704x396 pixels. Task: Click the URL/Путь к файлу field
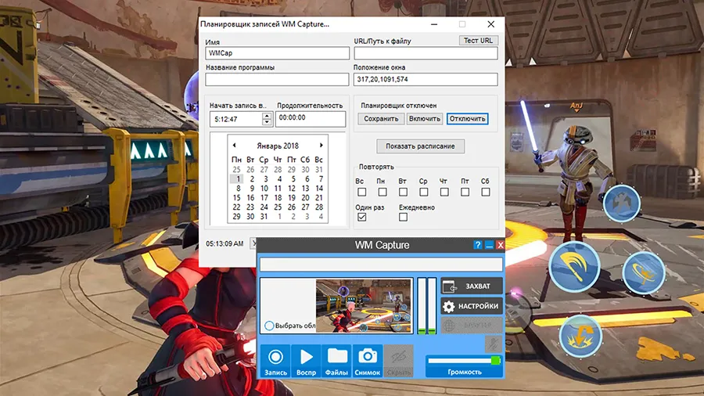426,53
